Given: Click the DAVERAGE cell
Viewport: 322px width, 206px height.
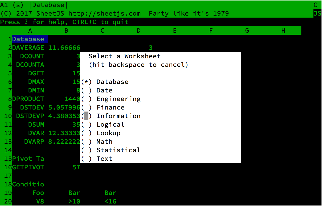Looking at the screenshot, I should click(x=28, y=48).
